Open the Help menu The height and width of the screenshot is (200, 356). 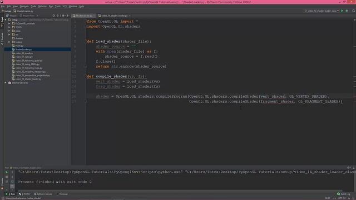point(82,6)
